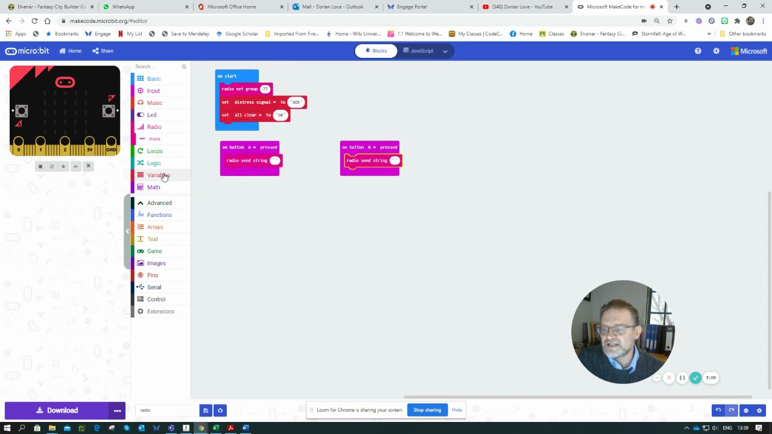The image size is (772, 434).
Task: Click the toolbox Search field
Action: point(157,66)
